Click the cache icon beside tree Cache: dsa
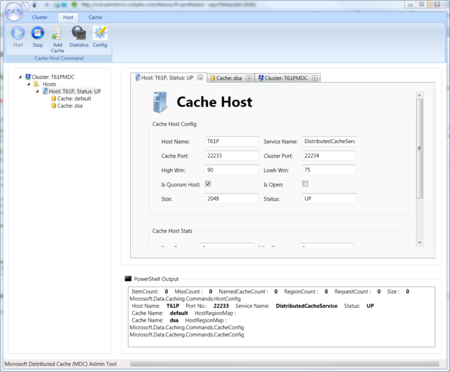This screenshot has width=450, height=372. (x=53, y=106)
